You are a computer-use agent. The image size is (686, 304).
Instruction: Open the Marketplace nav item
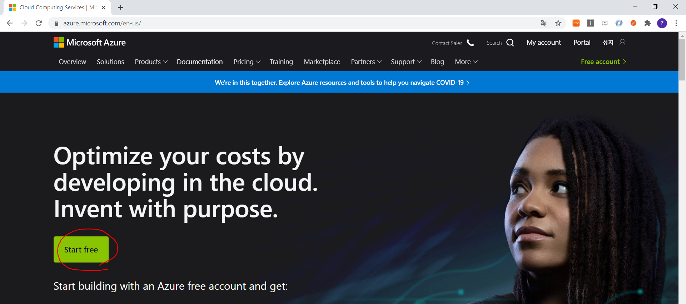pyautogui.click(x=322, y=62)
